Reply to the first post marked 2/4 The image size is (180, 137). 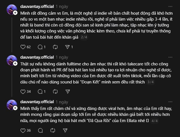(39, 47)
